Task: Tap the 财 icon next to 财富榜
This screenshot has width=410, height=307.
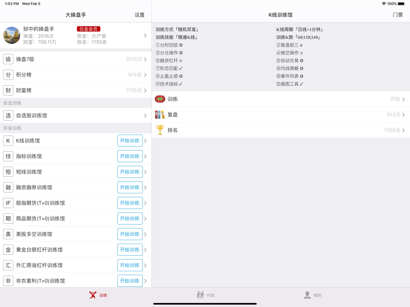Action: tap(8, 91)
